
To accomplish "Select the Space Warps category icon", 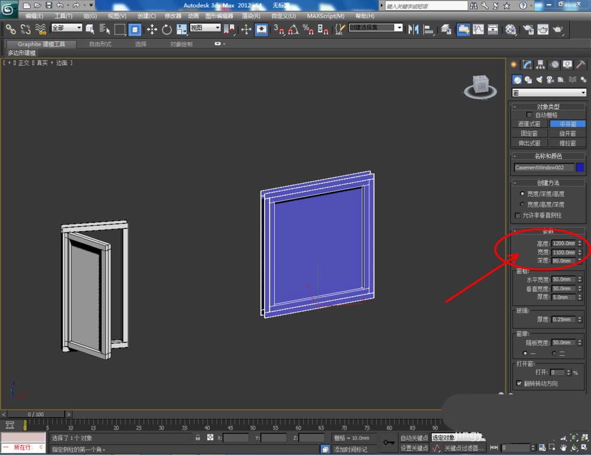I will click(573, 80).
